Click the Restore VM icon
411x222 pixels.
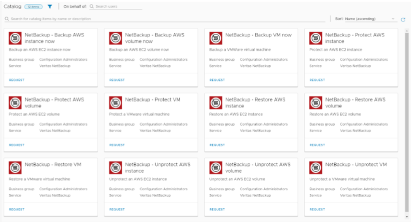click(15, 168)
